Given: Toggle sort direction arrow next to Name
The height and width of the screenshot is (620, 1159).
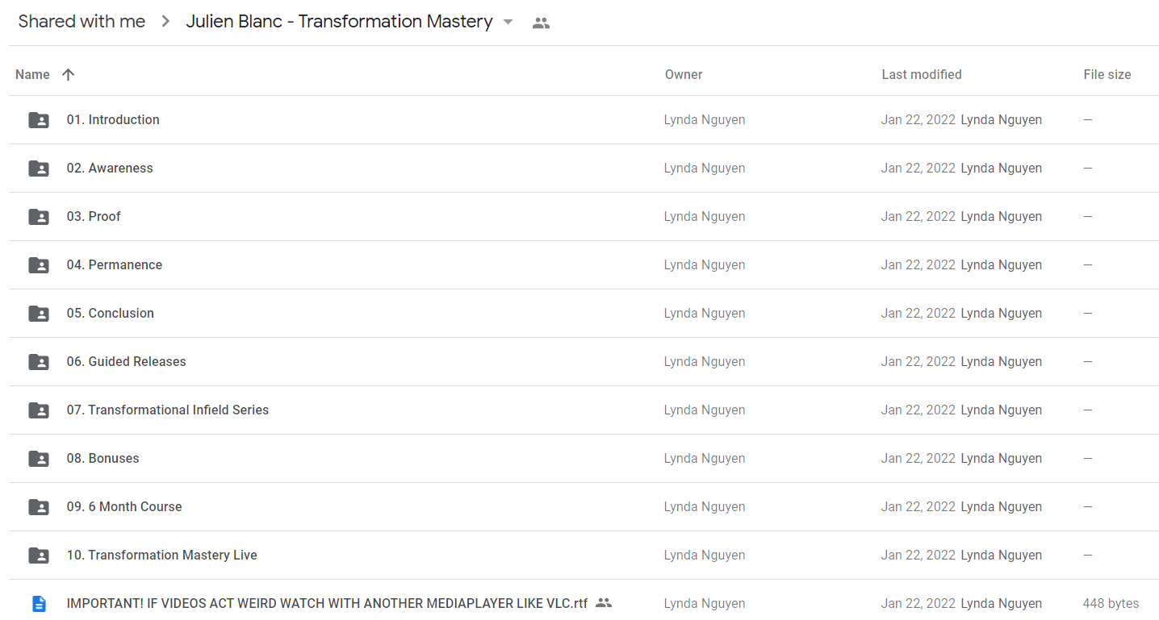Looking at the screenshot, I should pos(68,75).
